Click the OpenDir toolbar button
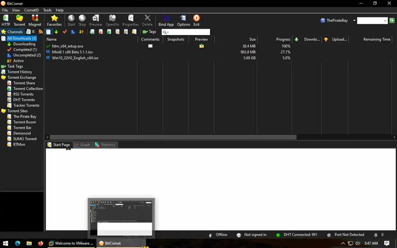This screenshot has height=248, width=397. click(112, 20)
